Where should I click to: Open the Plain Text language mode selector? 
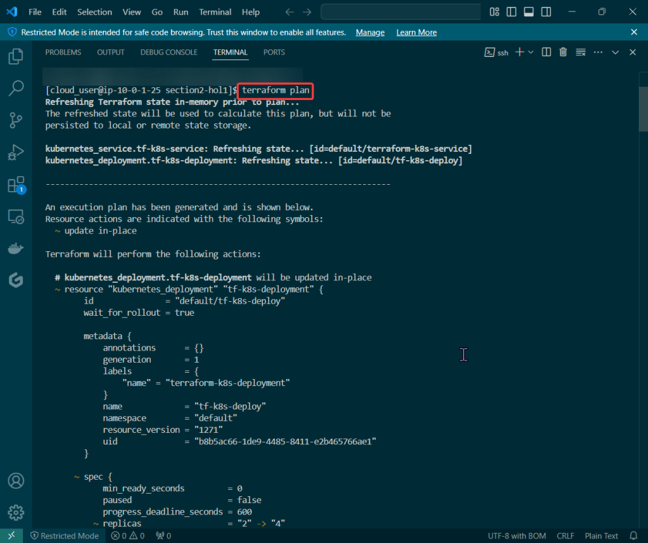(x=601, y=536)
